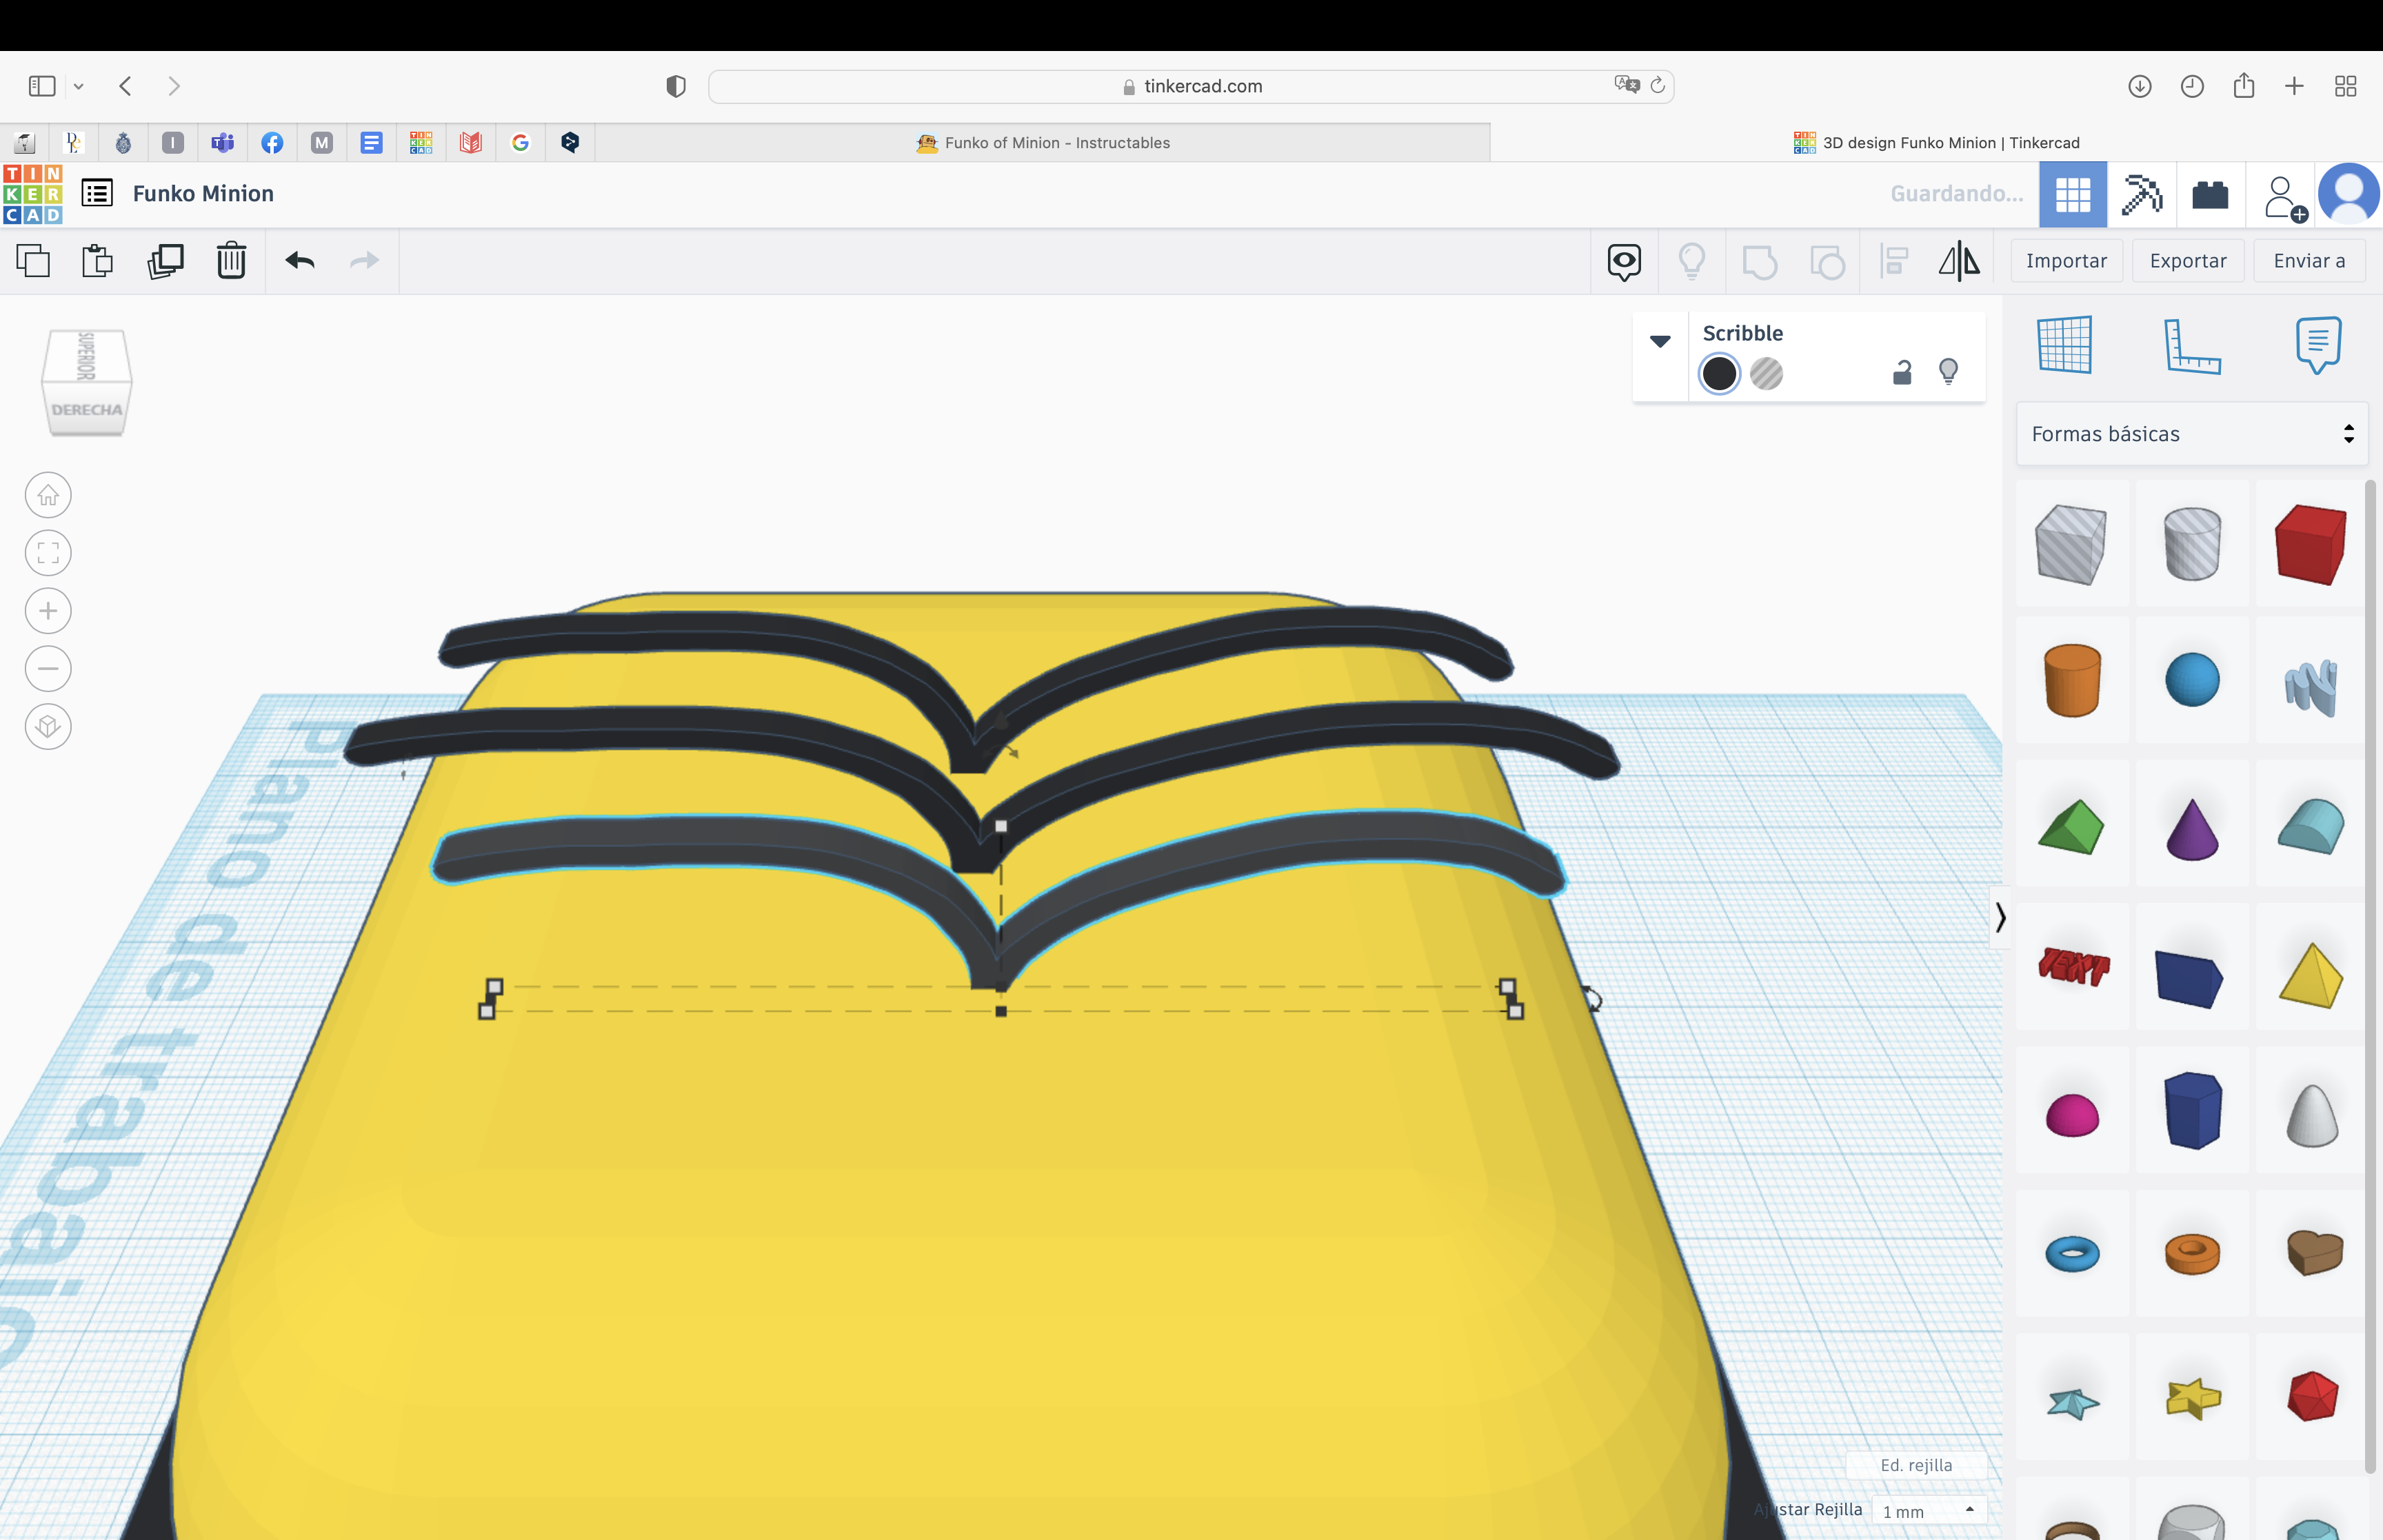Select the blue Sphere shape

2192,681
